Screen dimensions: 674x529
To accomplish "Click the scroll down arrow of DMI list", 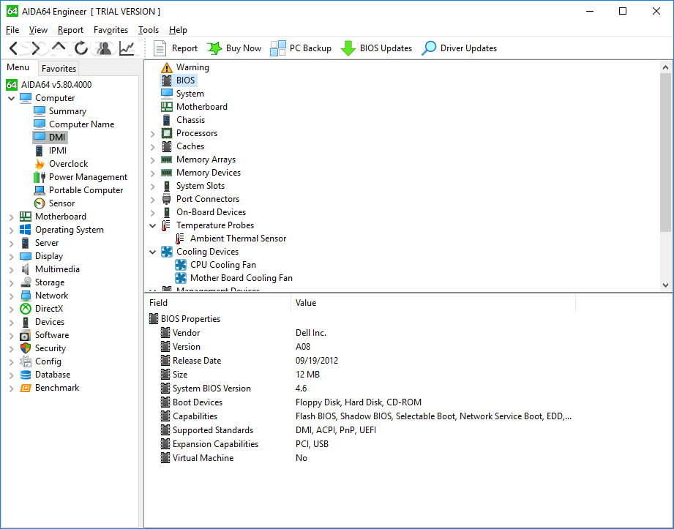I will point(665,285).
